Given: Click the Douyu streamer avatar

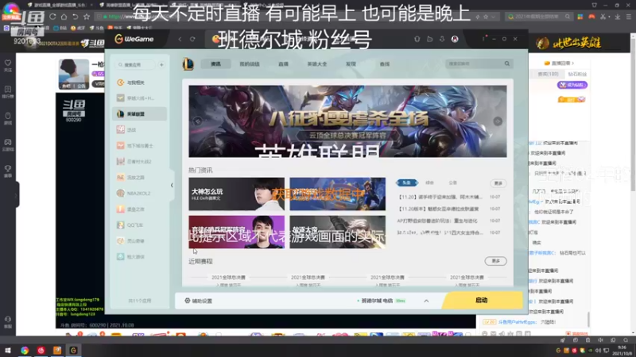Looking at the screenshot, I should coord(74,74).
